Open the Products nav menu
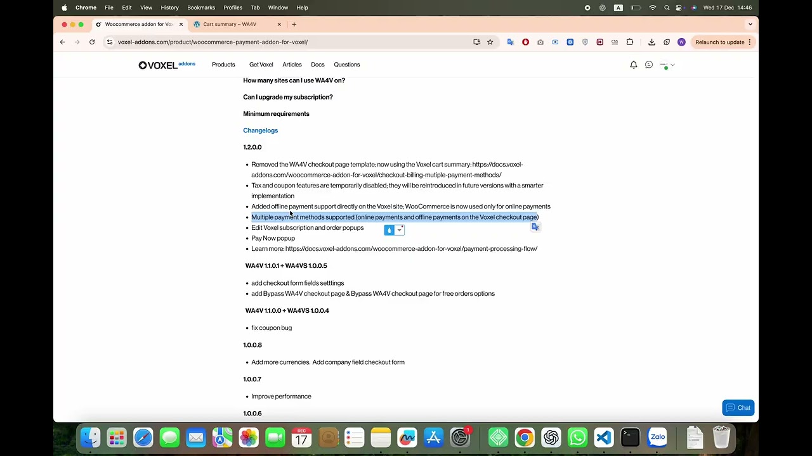The height and width of the screenshot is (456, 812). click(223, 65)
